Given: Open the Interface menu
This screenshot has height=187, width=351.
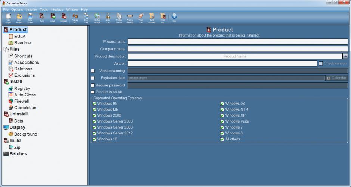Looking at the screenshot, I should click(x=57, y=10).
